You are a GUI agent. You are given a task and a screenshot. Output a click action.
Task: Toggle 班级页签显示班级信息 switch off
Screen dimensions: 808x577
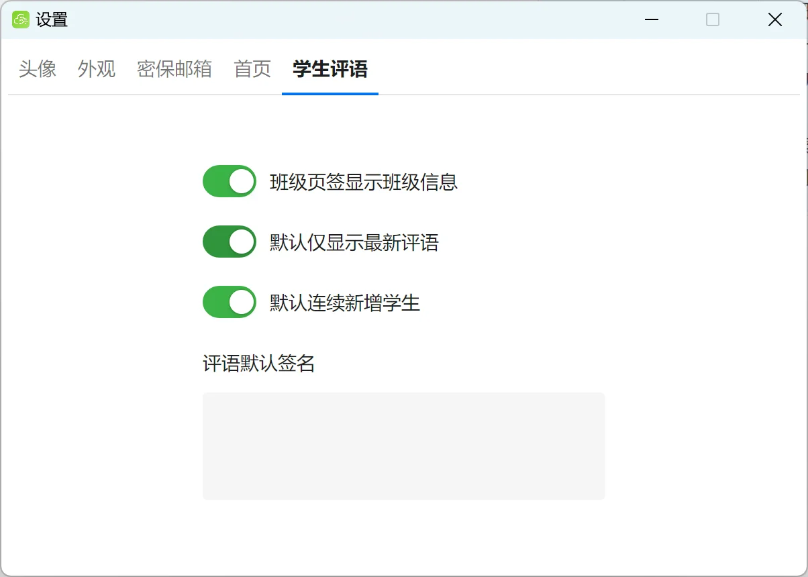point(230,181)
